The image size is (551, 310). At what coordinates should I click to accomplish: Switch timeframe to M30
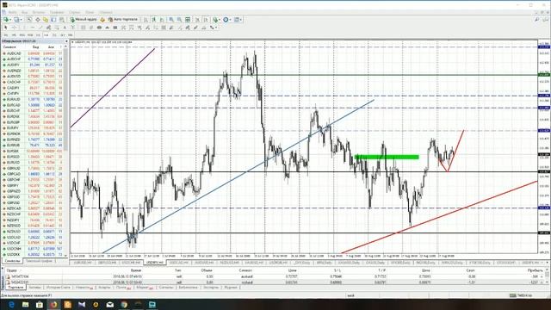tap(30, 34)
